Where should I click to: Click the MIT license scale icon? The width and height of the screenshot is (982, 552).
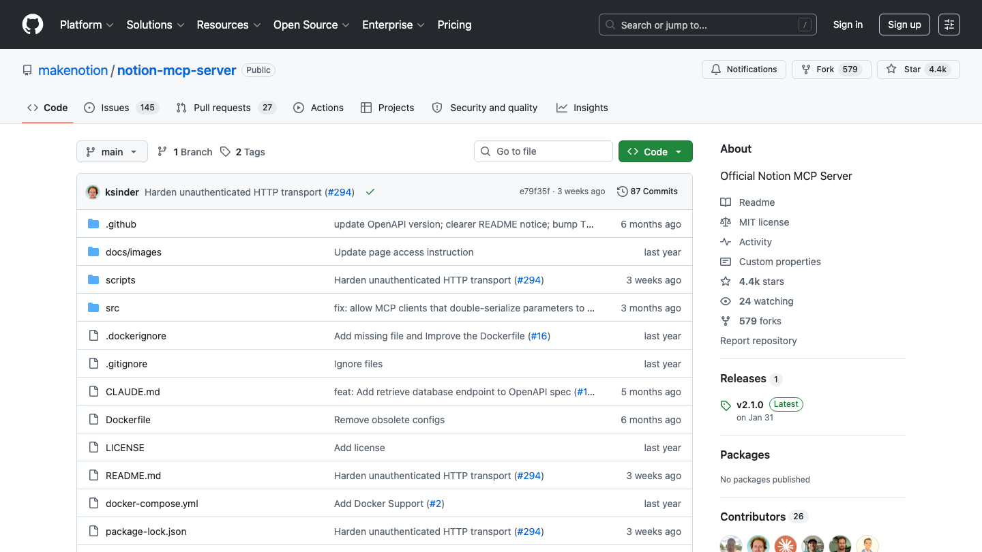(726, 222)
